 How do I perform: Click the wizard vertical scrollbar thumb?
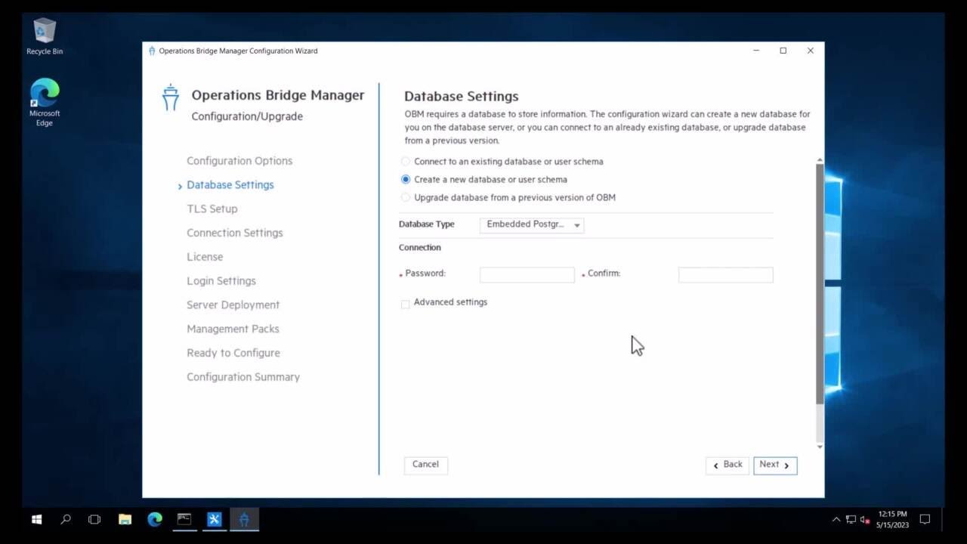coord(820,283)
